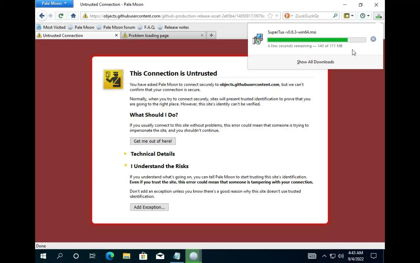
Task: Click the SuperTux-v0.6.3-win64.msi filename
Action: click(x=292, y=32)
